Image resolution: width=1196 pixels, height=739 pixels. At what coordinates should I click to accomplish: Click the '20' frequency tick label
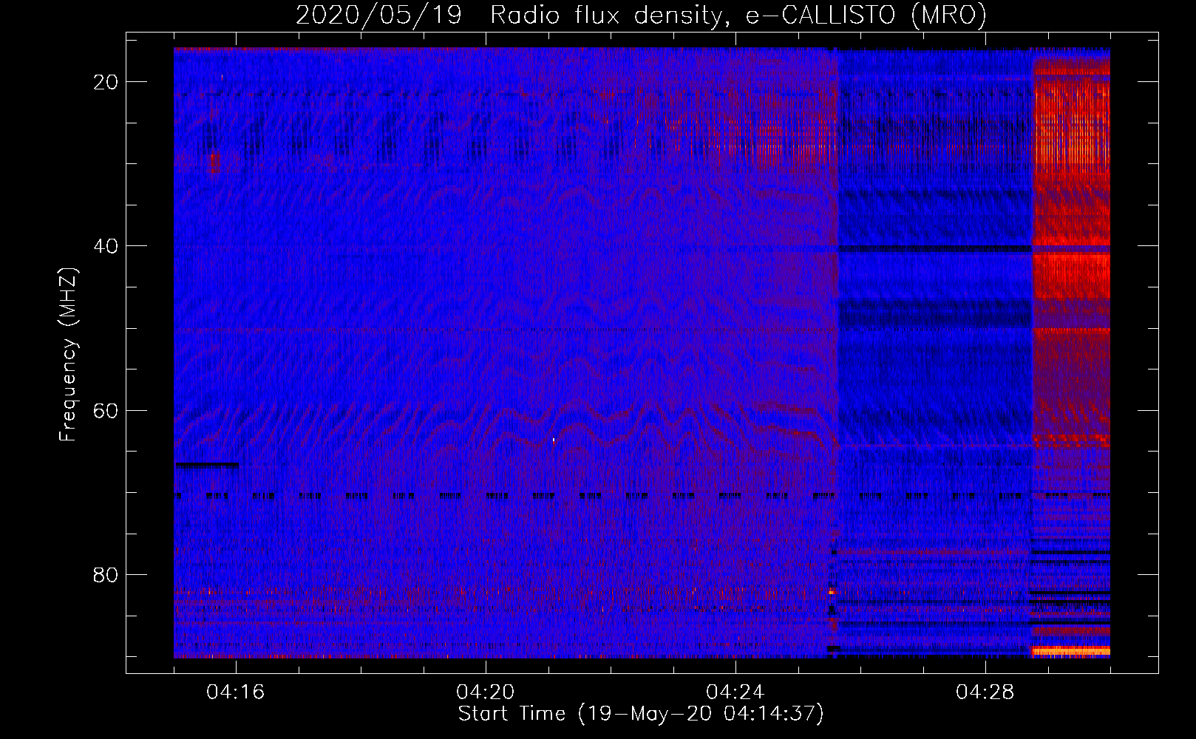[106, 82]
